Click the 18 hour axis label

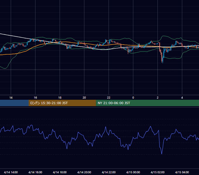click(x=60, y=98)
